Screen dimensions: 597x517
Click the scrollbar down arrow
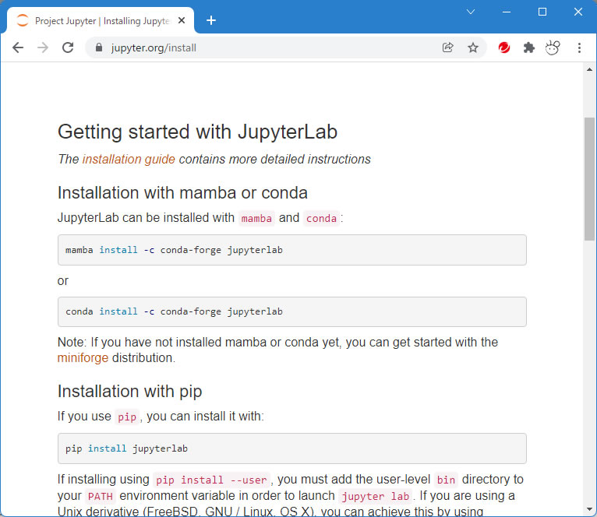point(589,509)
